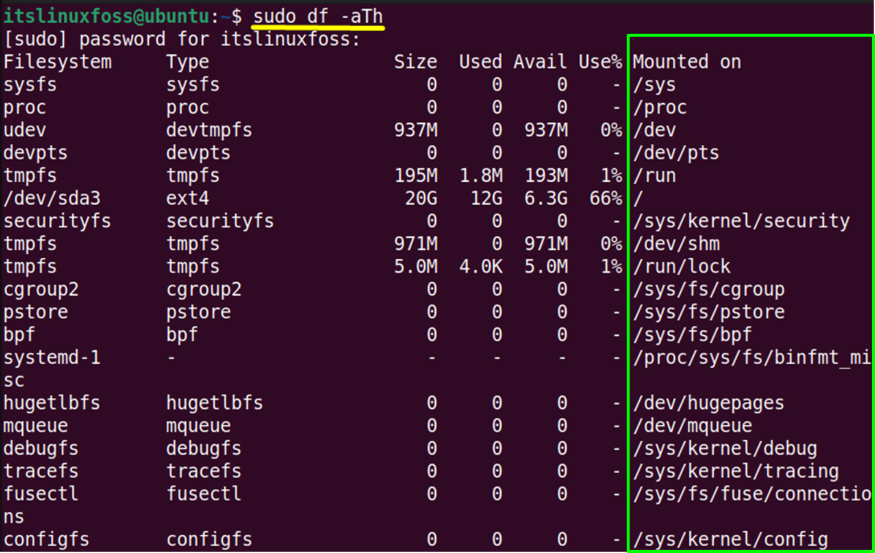The image size is (875, 553).
Task: Select the Mounted on column header
Action: (x=686, y=62)
